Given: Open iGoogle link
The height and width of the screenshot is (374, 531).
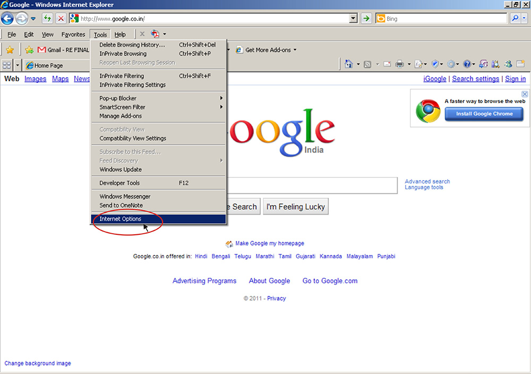Looking at the screenshot, I should (435, 79).
